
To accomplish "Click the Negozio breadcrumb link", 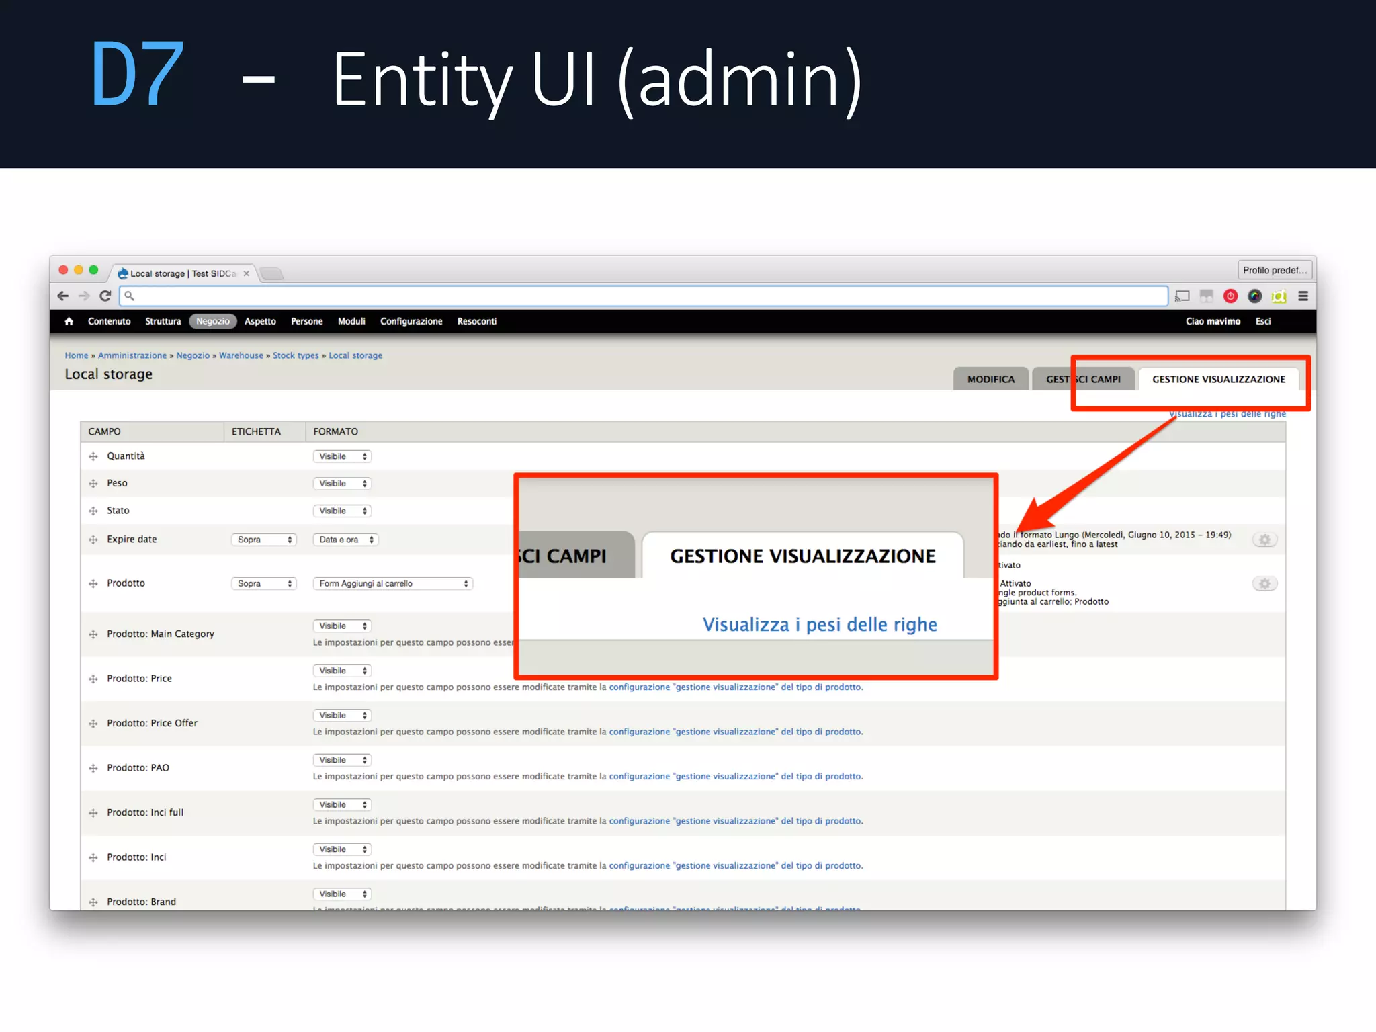I will (193, 355).
